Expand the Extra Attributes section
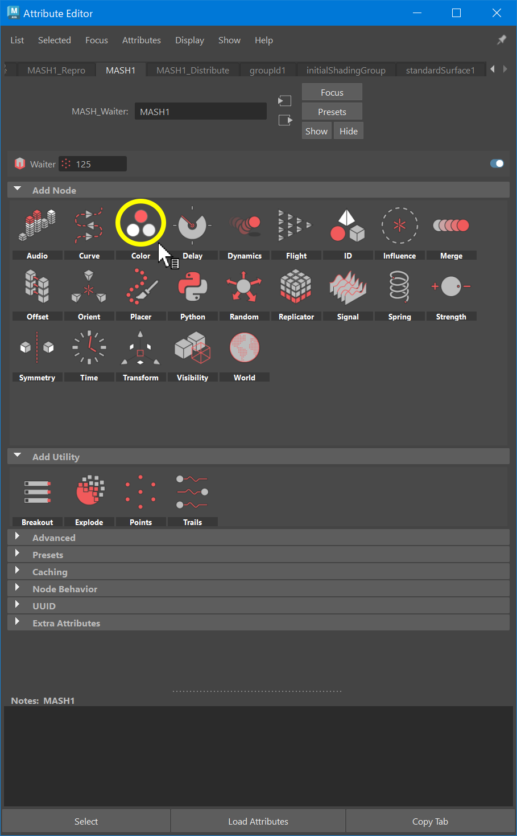The image size is (517, 836). 16,622
